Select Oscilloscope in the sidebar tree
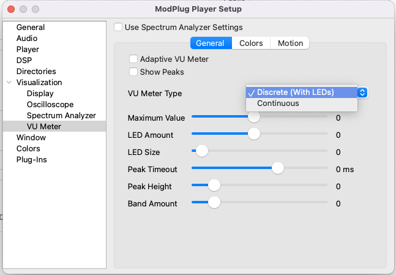 [x=50, y=105]
